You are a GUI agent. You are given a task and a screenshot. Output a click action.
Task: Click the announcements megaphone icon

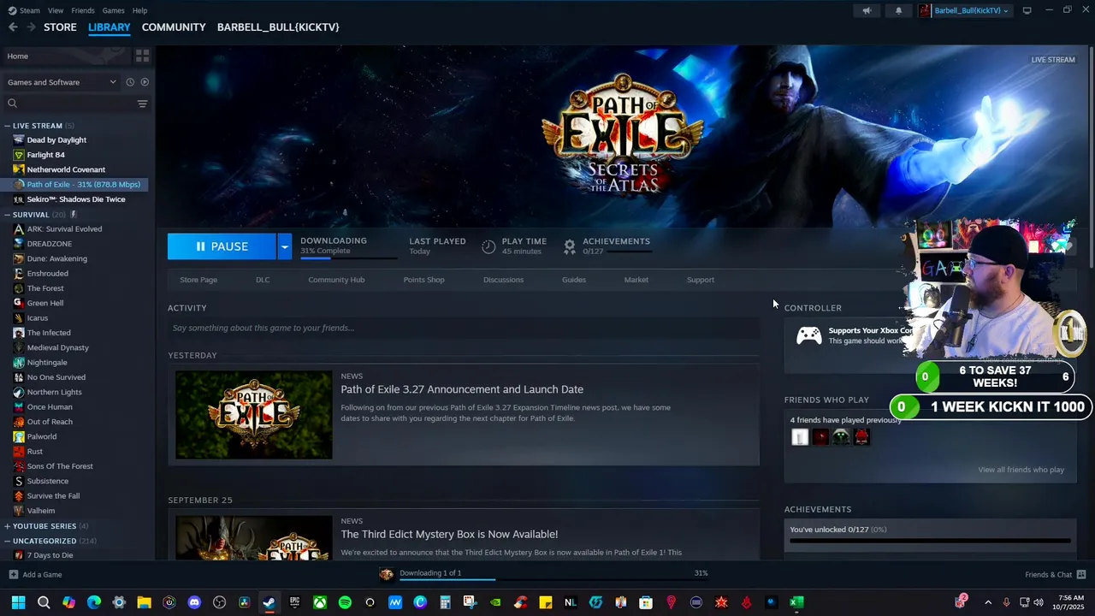point(867,10)
